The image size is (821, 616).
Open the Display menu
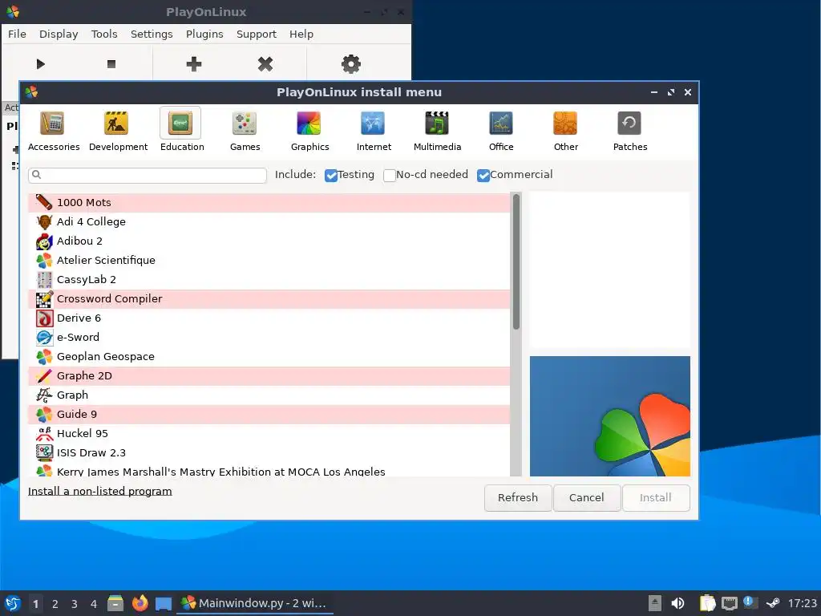click(59, 34)
